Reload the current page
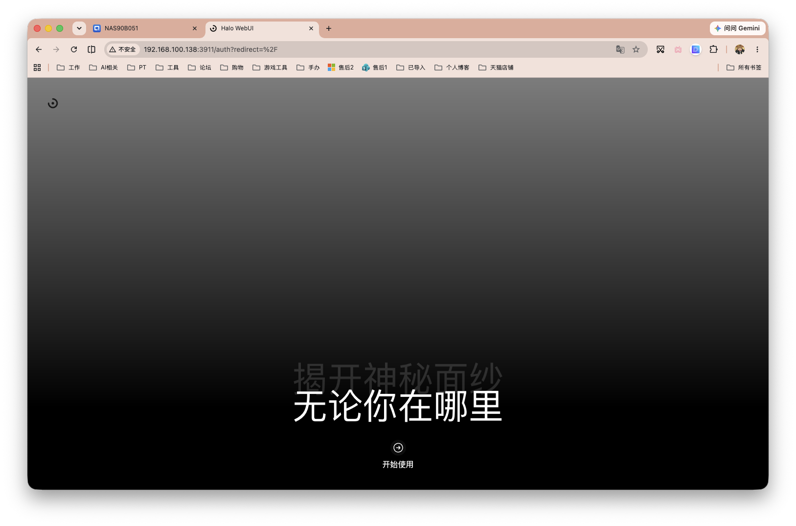The height and width of the screenshot is (526, 796). click(x=74, y=49)
